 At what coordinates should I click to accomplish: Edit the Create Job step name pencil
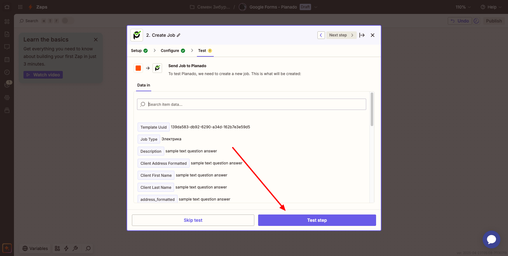point(179,35)
